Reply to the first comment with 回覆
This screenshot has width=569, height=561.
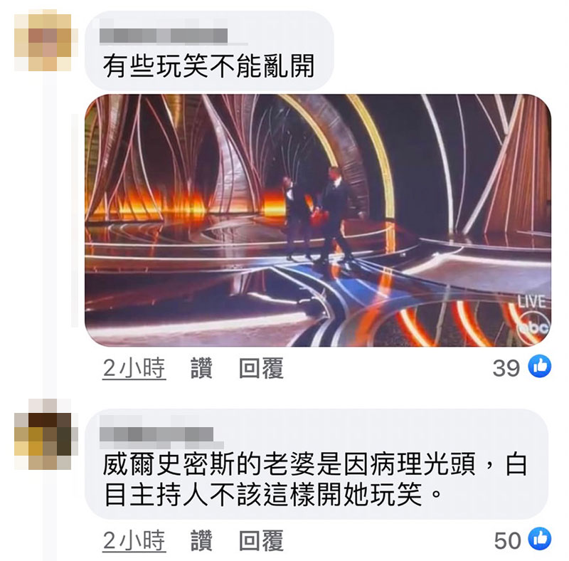pyautogui.click(x=261, y=368)
